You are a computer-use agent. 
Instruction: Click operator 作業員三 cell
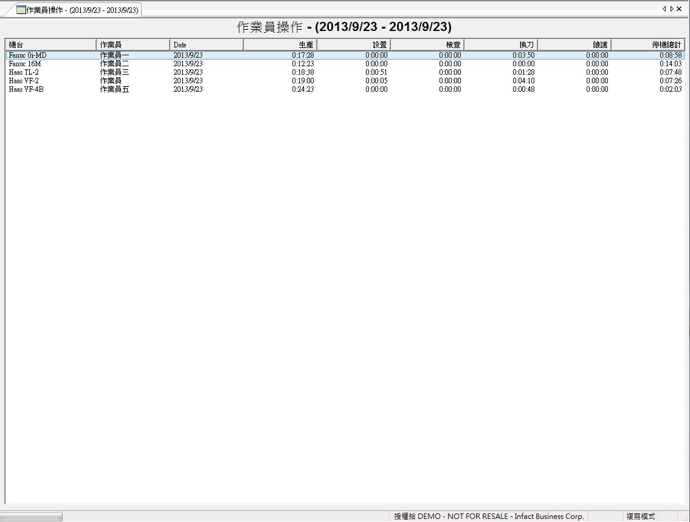[114, 72]
